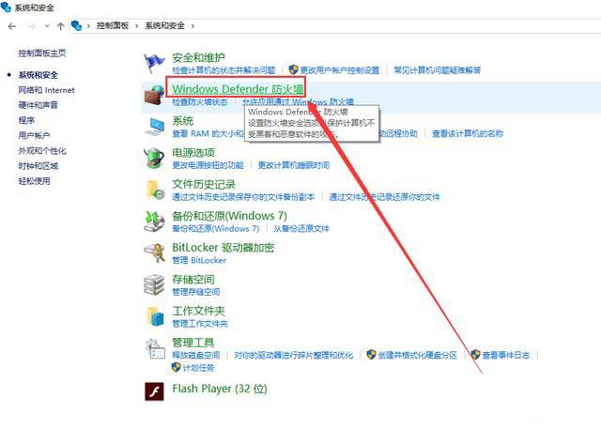Select 系统和安全 in the sidebar
The width and height of the screenshot is (601, 428).
tap(38, 75)
